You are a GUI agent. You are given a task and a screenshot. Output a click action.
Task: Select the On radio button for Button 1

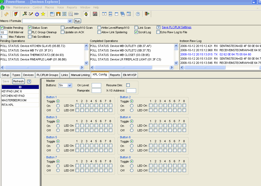(58, 106)
